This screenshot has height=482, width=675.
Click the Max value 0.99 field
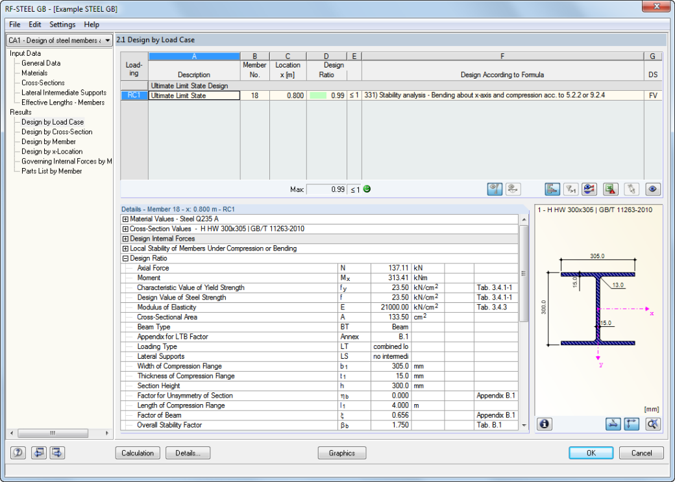tap(326, 189)
